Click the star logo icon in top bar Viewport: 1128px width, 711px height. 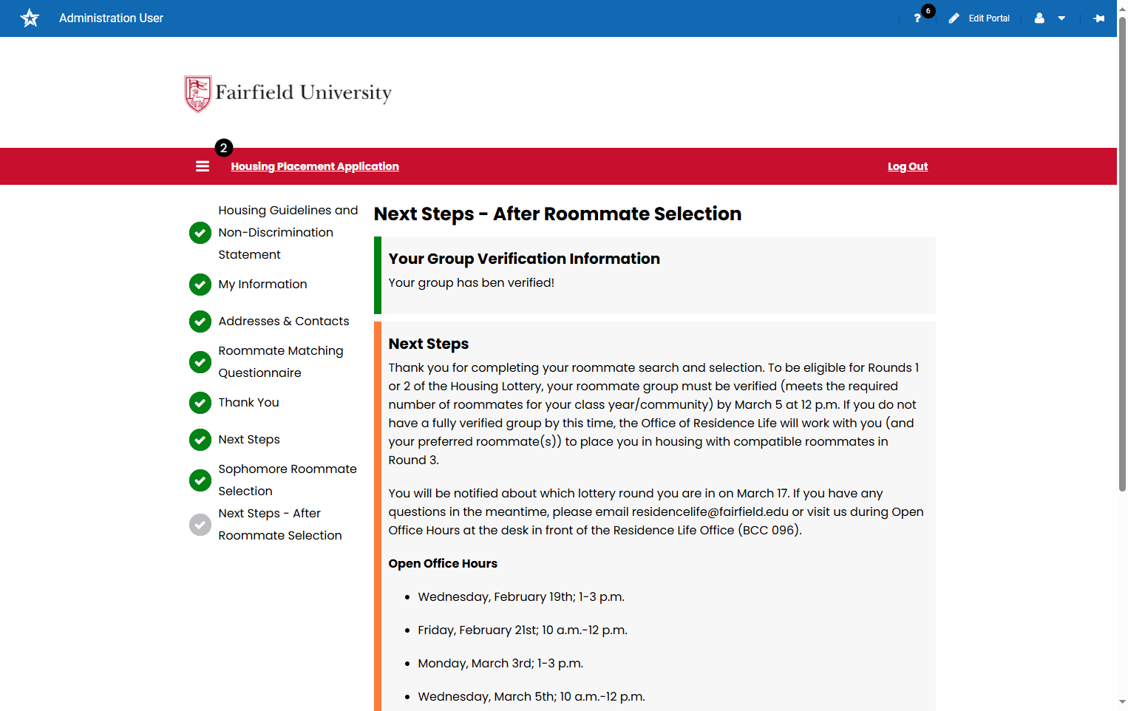pyautogui.click(x=30, y=18)
